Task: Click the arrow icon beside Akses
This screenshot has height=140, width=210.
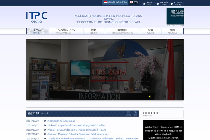Action: (x=144, y=4)
